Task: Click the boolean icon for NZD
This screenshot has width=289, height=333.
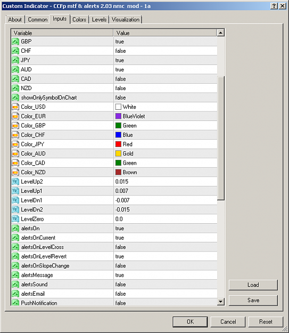Action: tap(15, 88)
